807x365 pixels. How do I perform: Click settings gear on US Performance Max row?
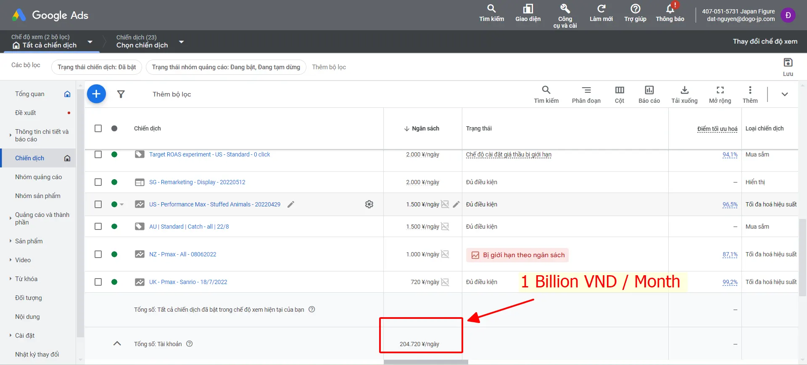[369, 204]
